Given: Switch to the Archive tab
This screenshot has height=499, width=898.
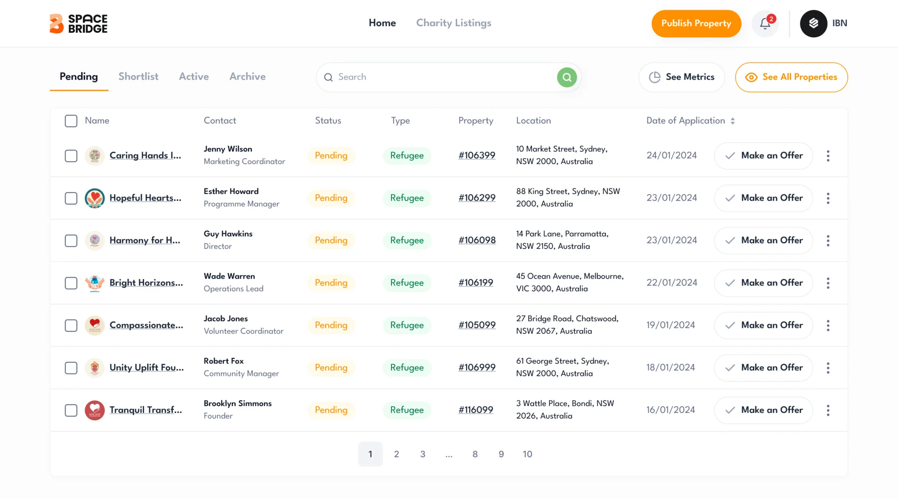Looking at the screenshot, I should pyautogui.click(x=247, y=77).
